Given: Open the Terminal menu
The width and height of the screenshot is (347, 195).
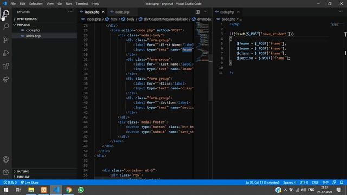Looking at the screenshot, I should coord(82,4).
